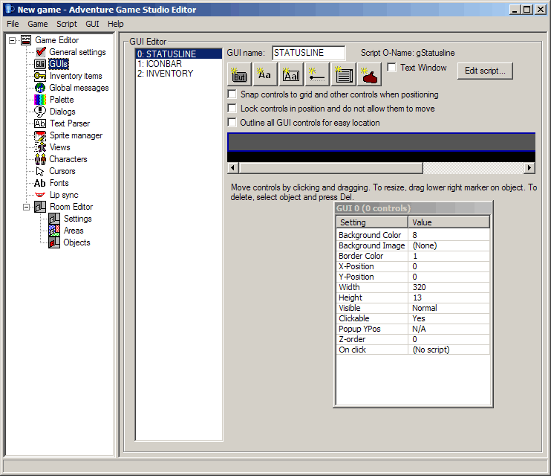
Task: Toggle the Text Window checkbox
Action: pyautogui.click(x=391, y=67)
